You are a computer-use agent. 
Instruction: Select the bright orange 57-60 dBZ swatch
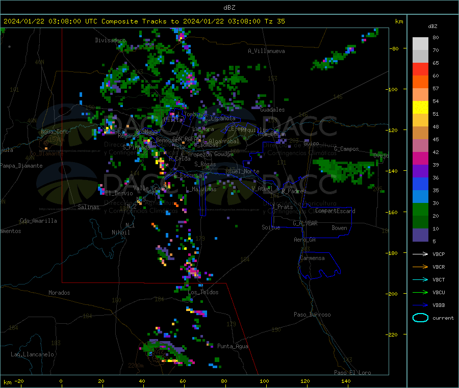coord(420,82)
